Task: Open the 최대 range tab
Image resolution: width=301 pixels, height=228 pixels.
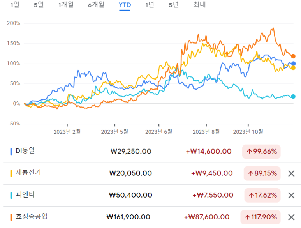Action: 199,5
